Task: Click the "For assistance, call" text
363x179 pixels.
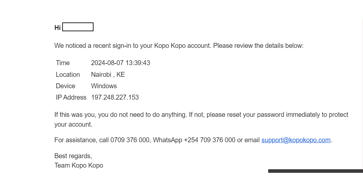Action: pos(81,140)
